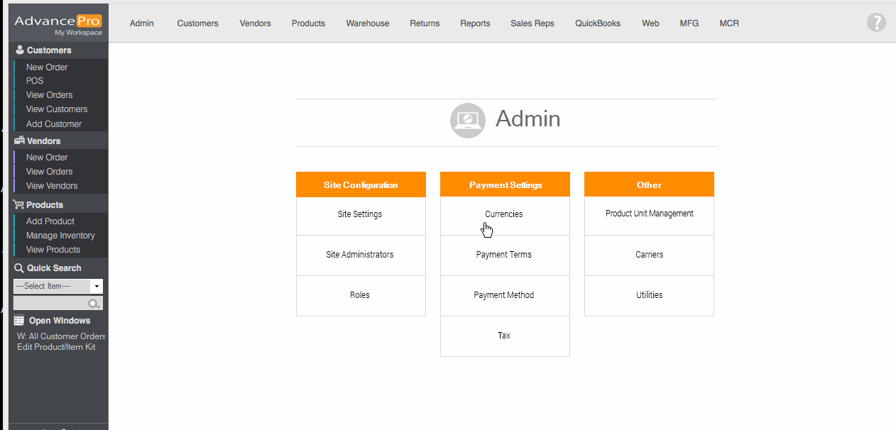Click the Products shopping cart icon
The image size is (896, 430).
point(19,205)
